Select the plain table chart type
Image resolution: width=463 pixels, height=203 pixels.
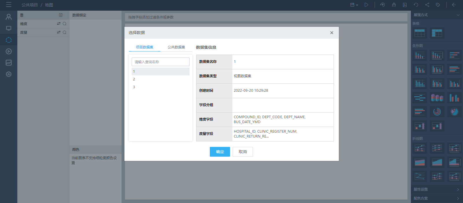(420, 33)
